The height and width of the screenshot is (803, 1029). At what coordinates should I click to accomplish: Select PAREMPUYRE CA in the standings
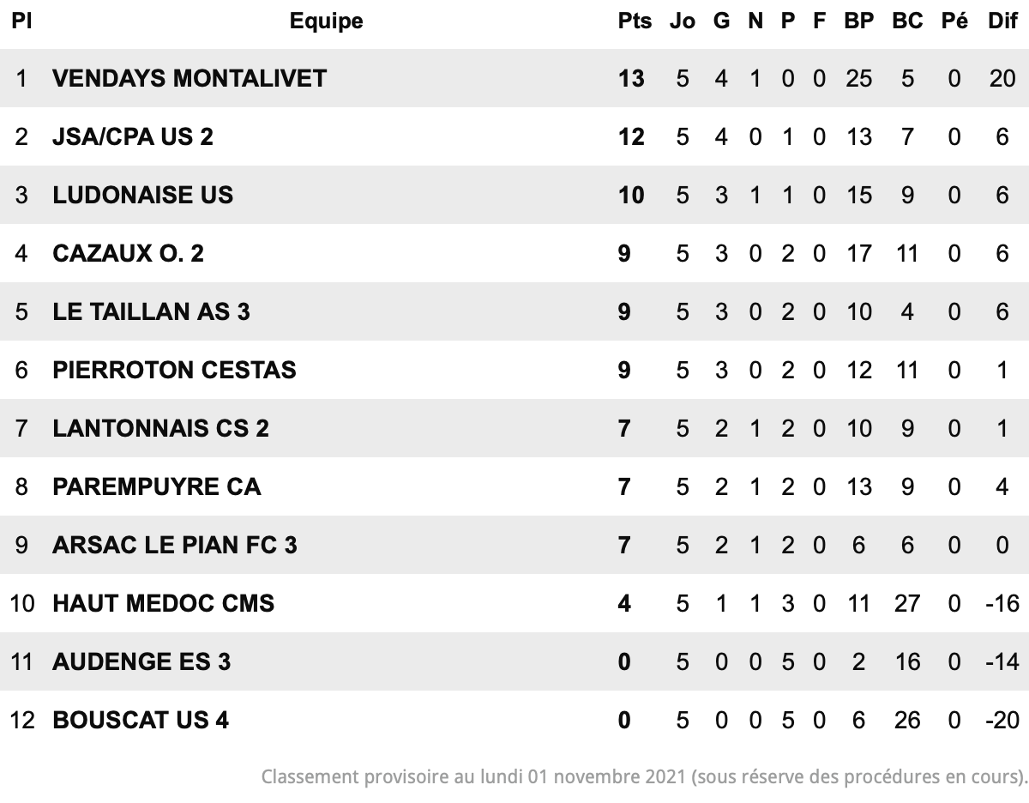(x=157, y=486)
